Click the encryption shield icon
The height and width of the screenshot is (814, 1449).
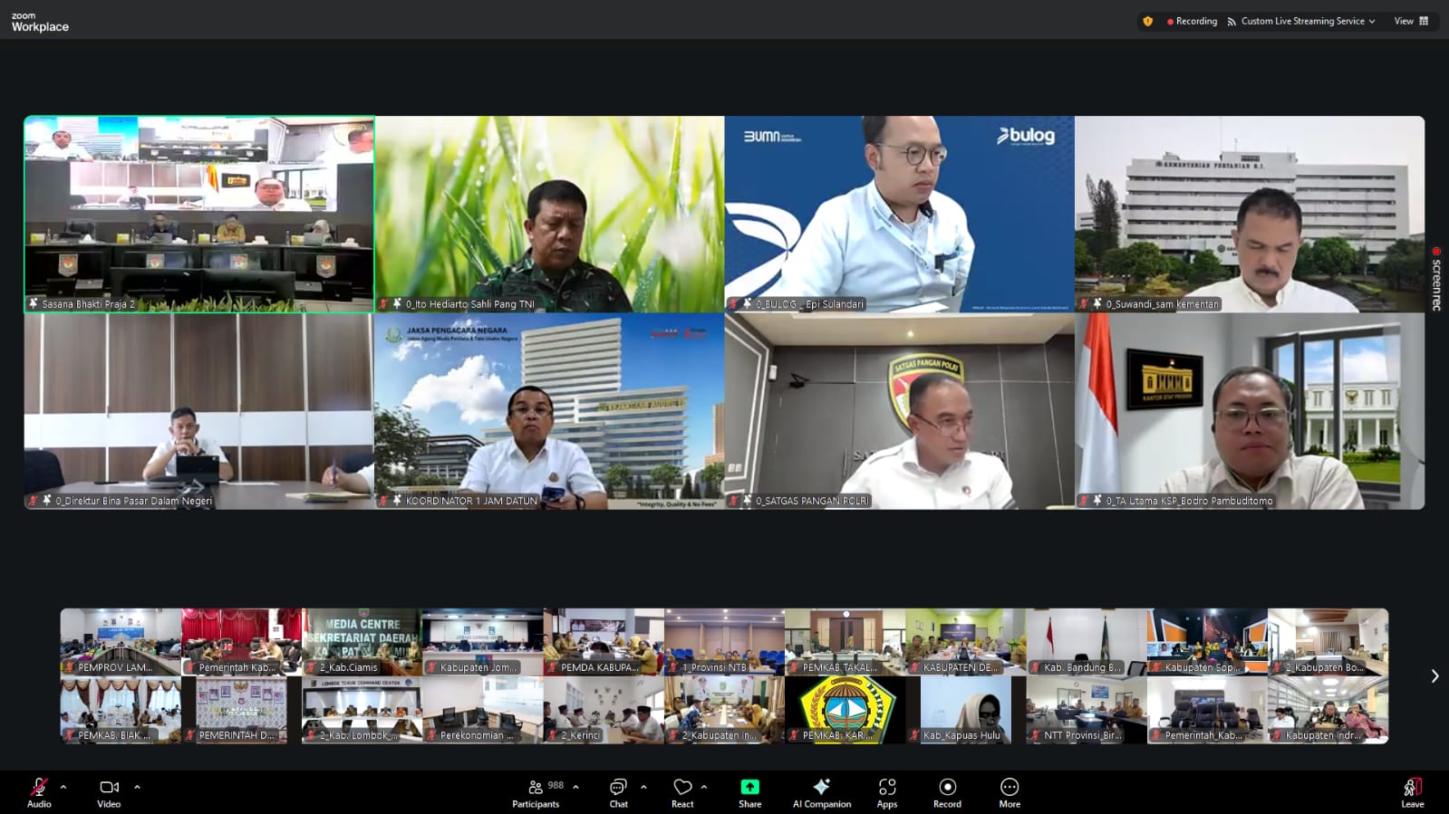1148,21
